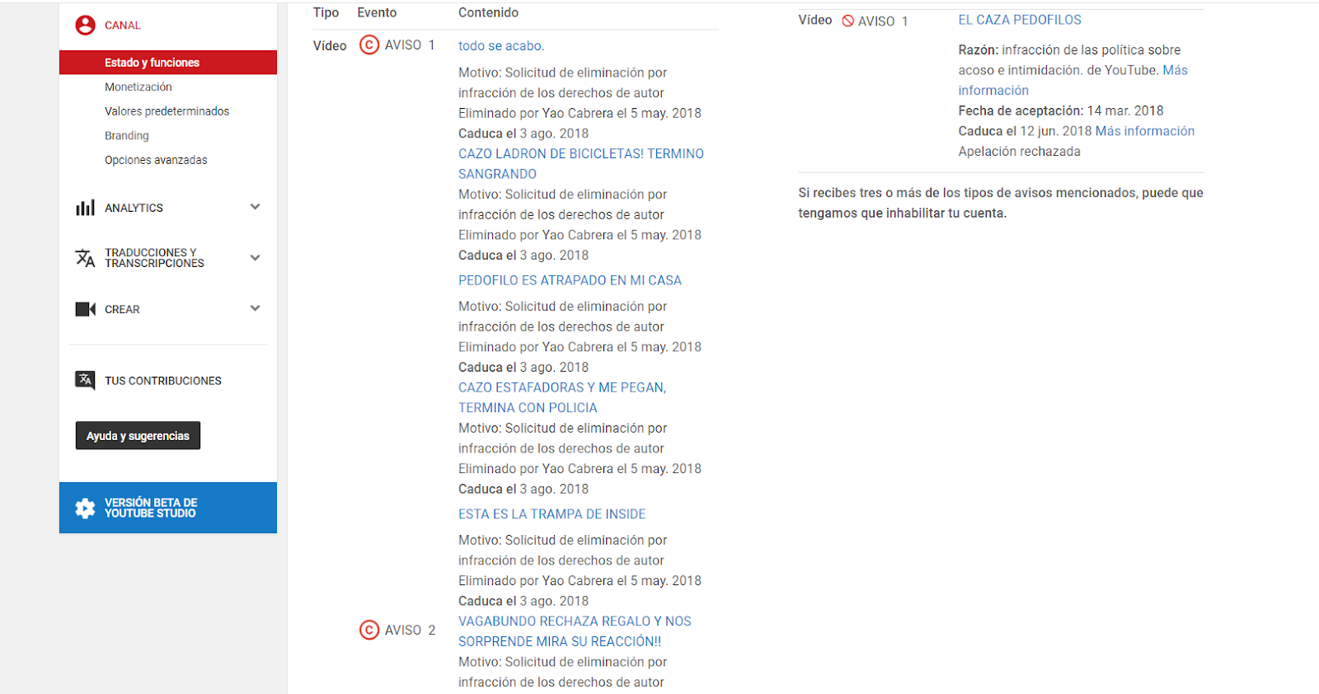This screenshot has height=694, width=1319.
Task: Click the 'Si recibes tres o más' warning text
Action: click(x=1001, y=203)
